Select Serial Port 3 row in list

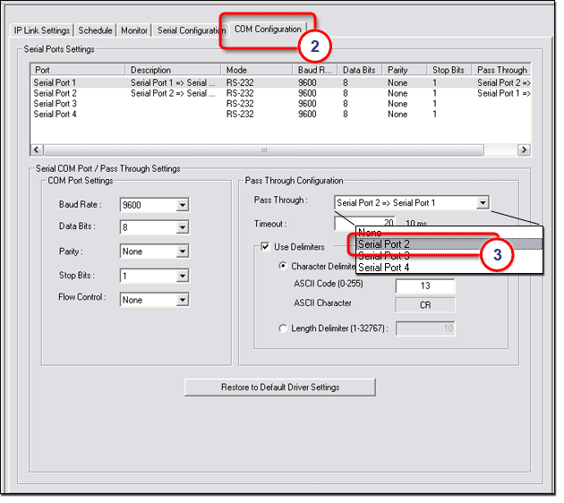pos(56,104)
